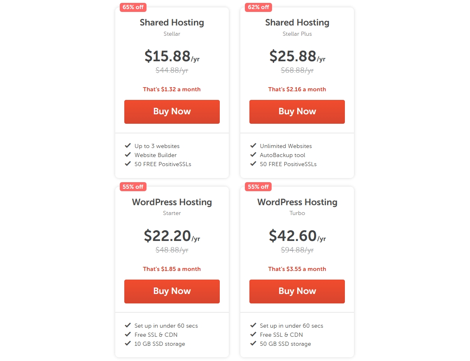Click the $15.88/yr price

172,56
